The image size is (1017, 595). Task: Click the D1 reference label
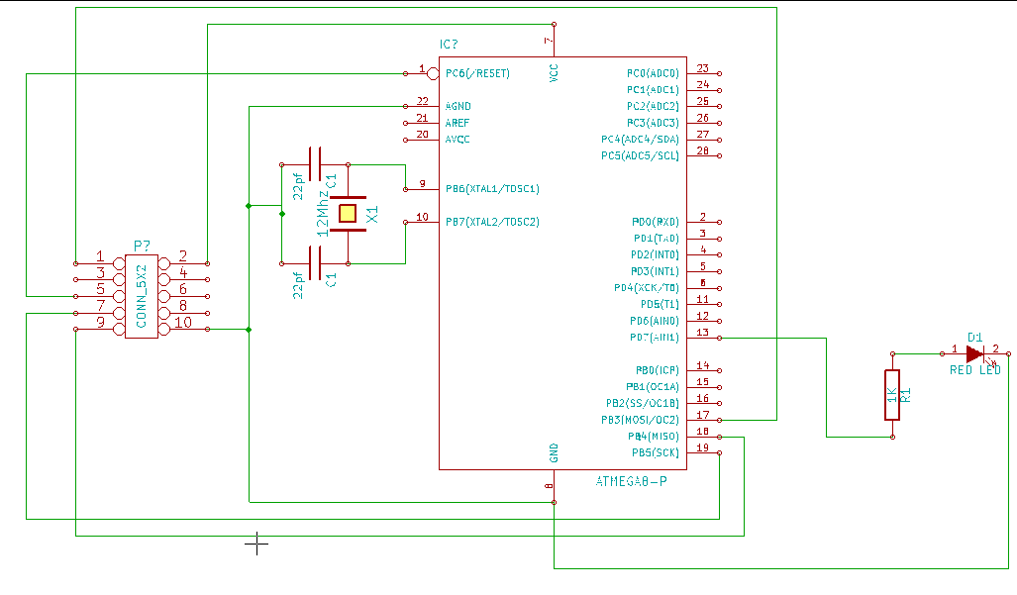click(x=974, y=337)
